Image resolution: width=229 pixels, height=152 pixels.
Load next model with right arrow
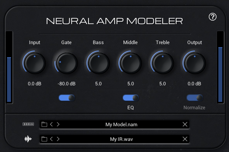click(58, 124)
